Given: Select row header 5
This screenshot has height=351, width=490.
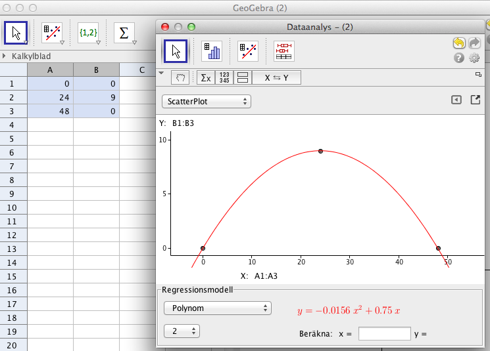Looking at the screenshot, I should point(13,138).
